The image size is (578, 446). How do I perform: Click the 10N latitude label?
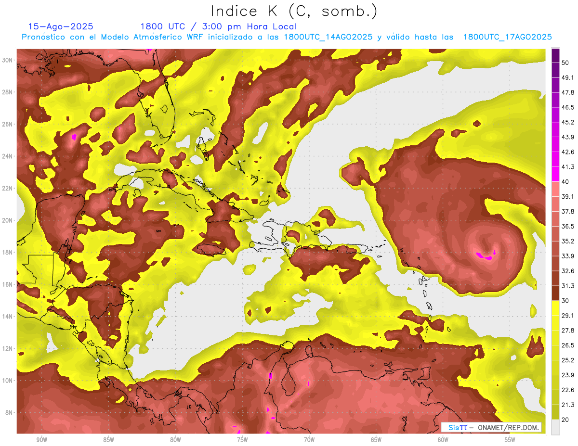[x=8, y=380]
